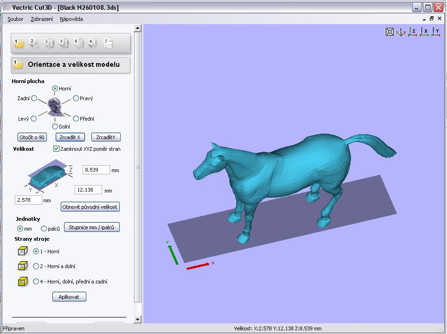Open the Zobrazení menu
The image size is (447, 334).
41,19
